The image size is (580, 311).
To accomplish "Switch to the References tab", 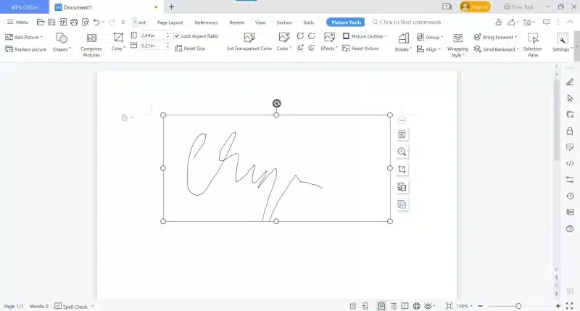I will [x=206, y=22].
